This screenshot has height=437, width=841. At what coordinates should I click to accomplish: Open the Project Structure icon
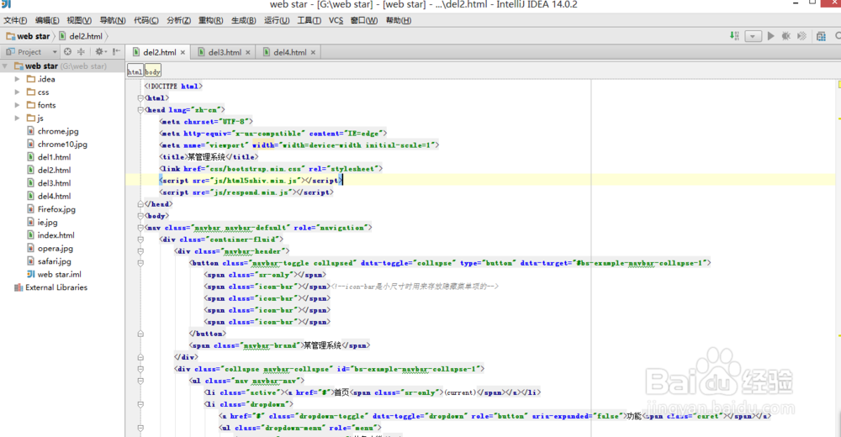(821, 36)
